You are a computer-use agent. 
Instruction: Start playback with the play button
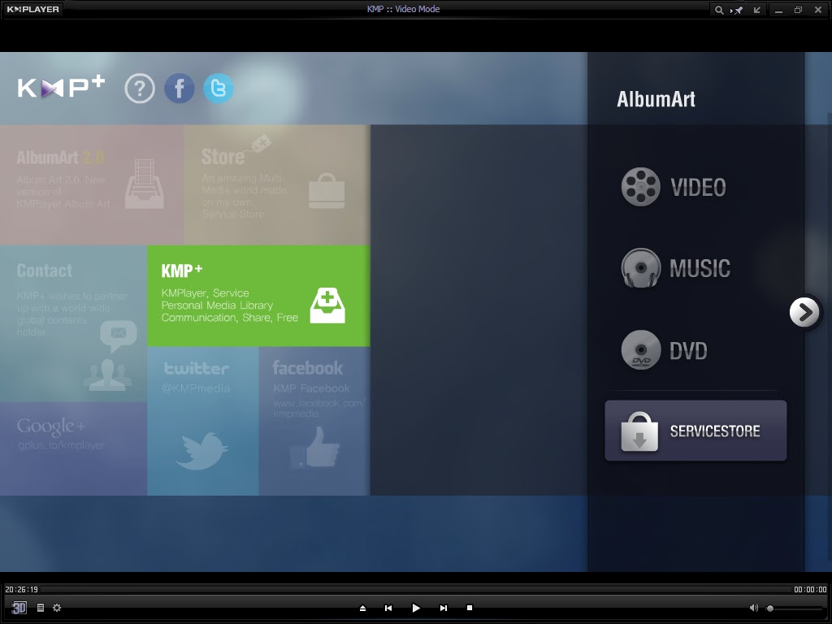click(416, 608)
